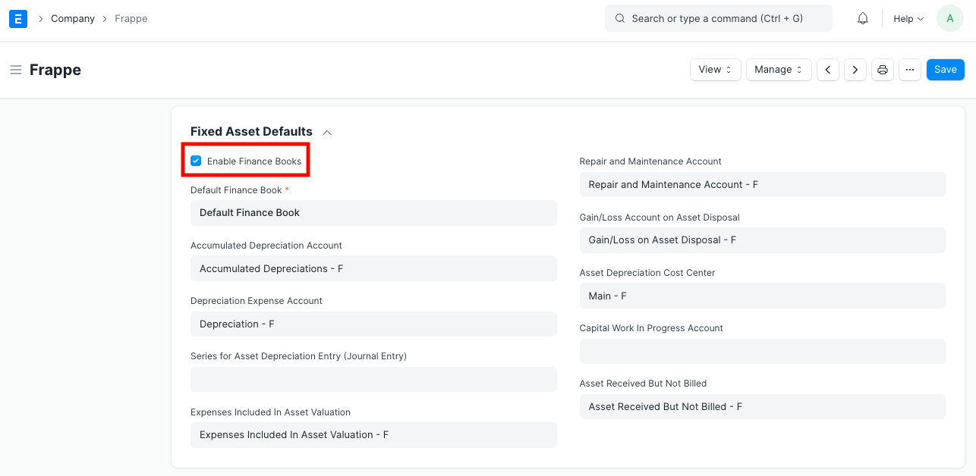Open the sidebar using the hamburger icon
Image resolution: width=976 pixels, height=476 pixels.
(15, 69)
